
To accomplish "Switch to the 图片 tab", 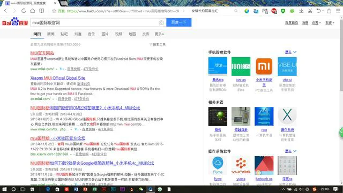I will 105,34.
